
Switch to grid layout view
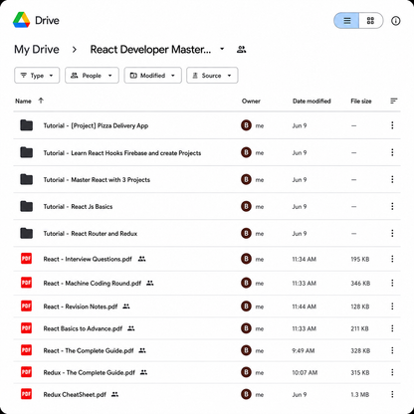[x=371, y=21]
